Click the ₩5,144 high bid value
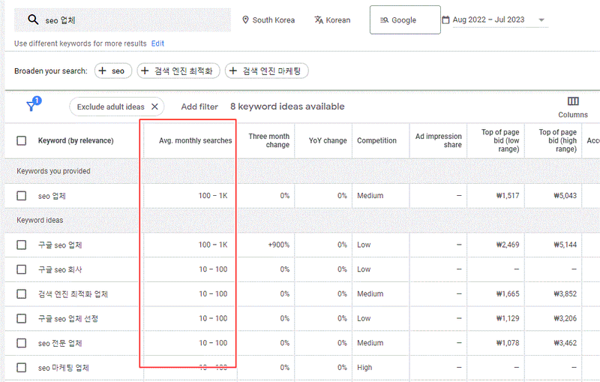The image size is (600, 382). click(x=565, y=245)
